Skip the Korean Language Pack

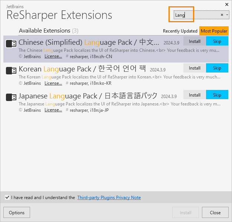[x=217, y=68]
